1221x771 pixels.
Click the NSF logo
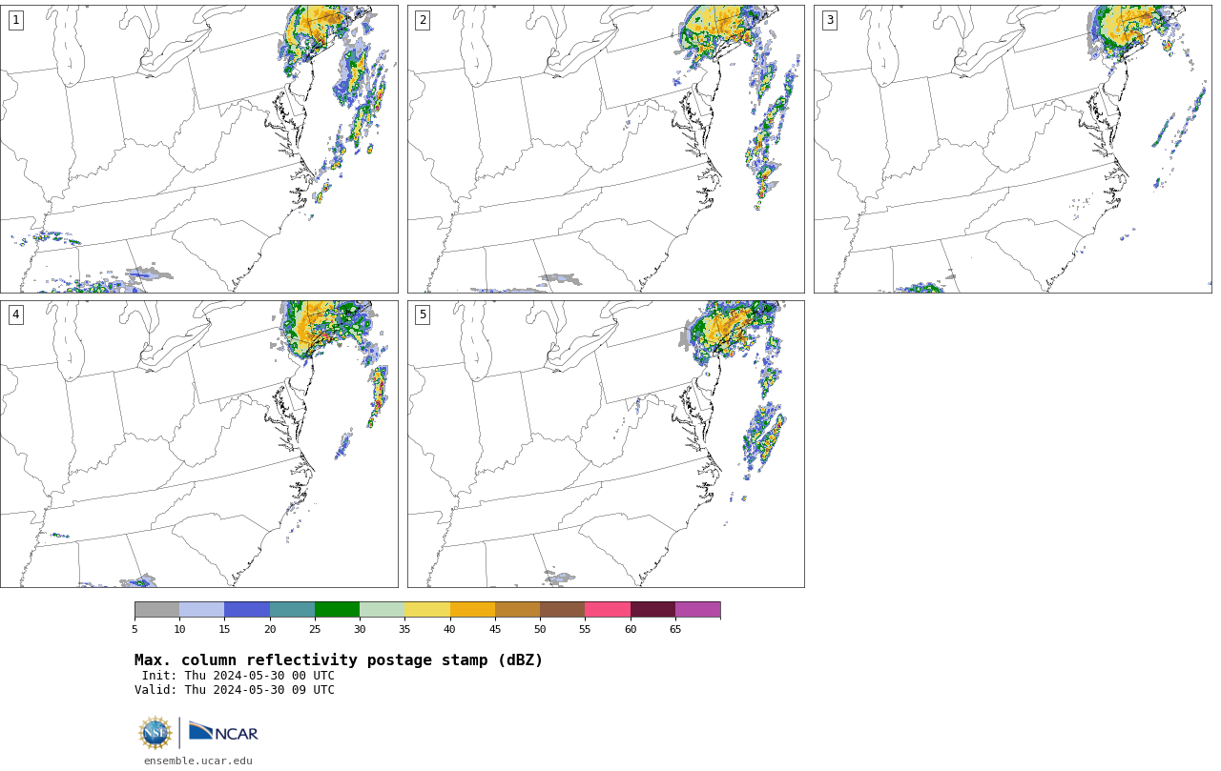(x=155, y=733)
